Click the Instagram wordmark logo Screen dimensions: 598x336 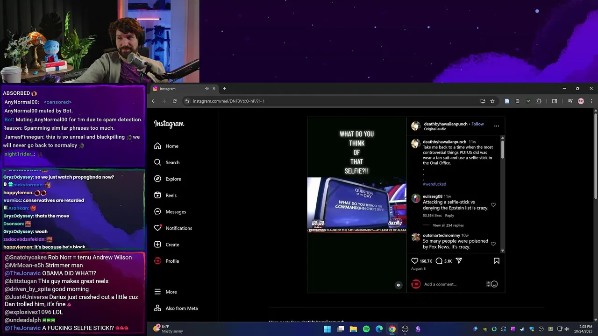coord(169,124)
